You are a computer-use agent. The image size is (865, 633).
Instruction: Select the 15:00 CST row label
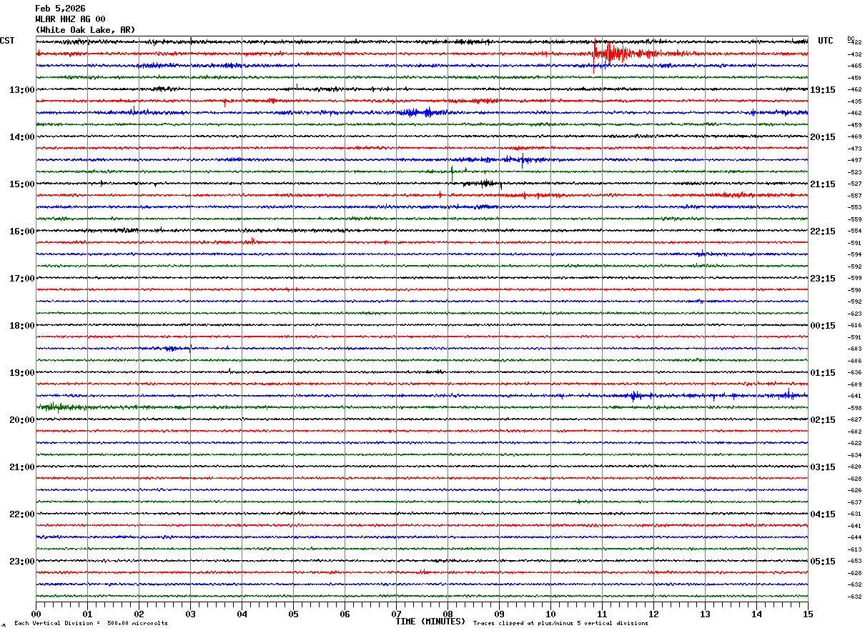(x=21, y=184)
